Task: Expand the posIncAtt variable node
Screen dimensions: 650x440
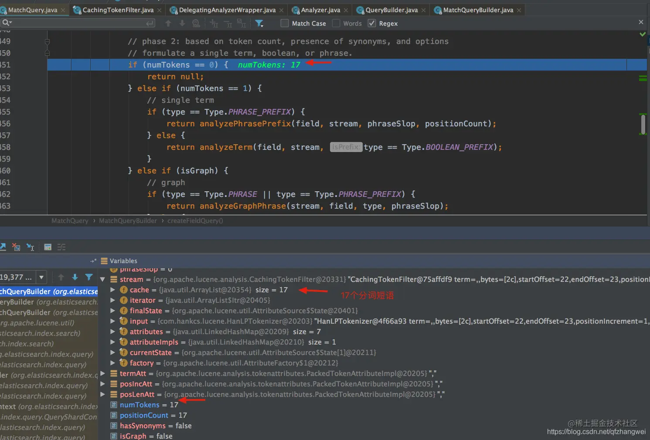Action: [102, 384]
